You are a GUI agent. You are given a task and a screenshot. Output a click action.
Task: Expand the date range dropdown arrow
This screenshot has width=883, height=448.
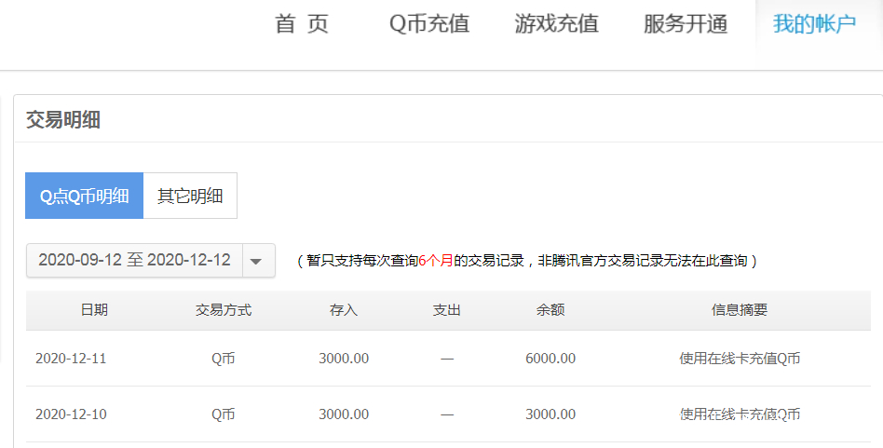click(x=258, y=261)
